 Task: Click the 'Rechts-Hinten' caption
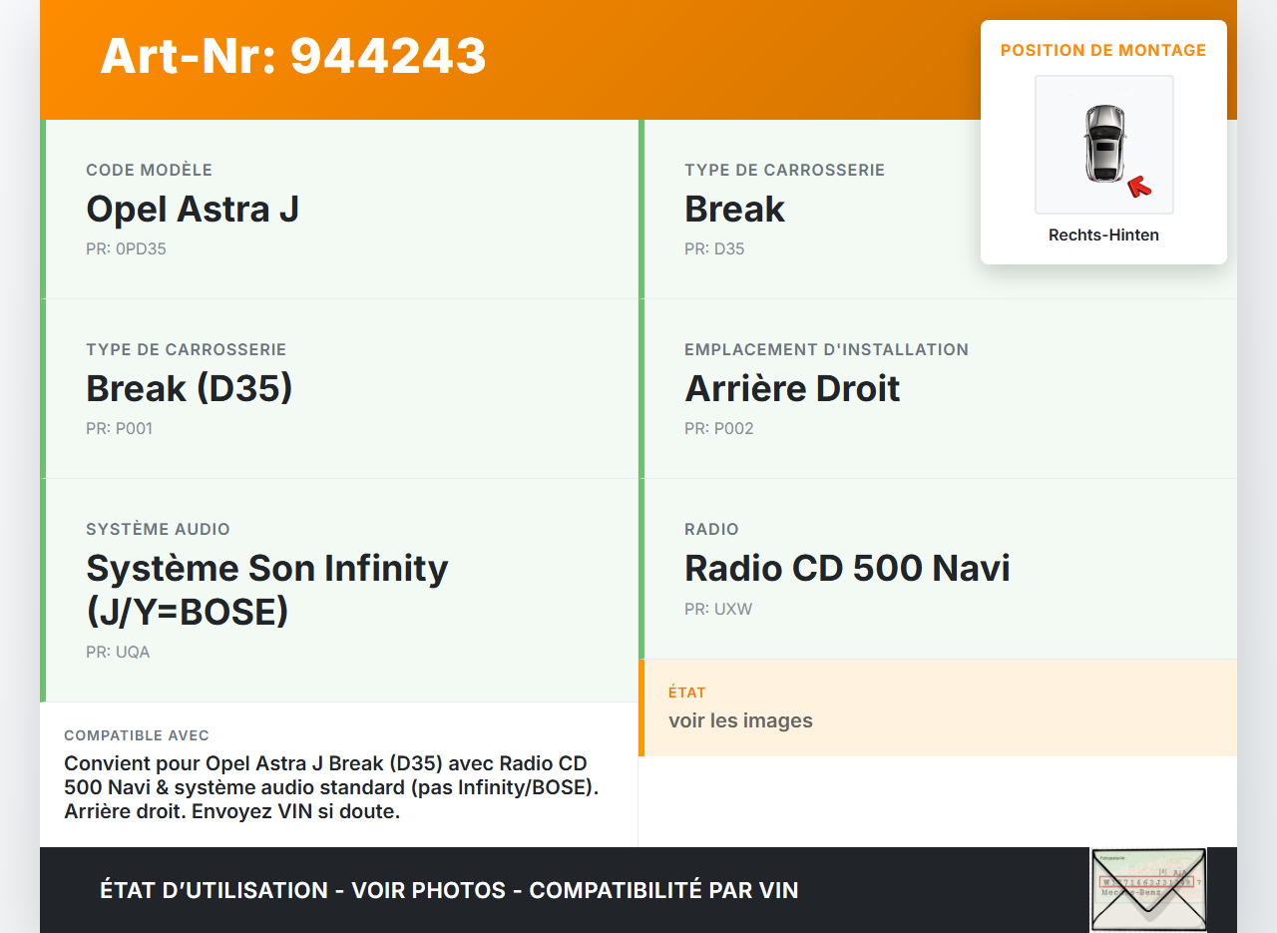[x=1103, y=235]
